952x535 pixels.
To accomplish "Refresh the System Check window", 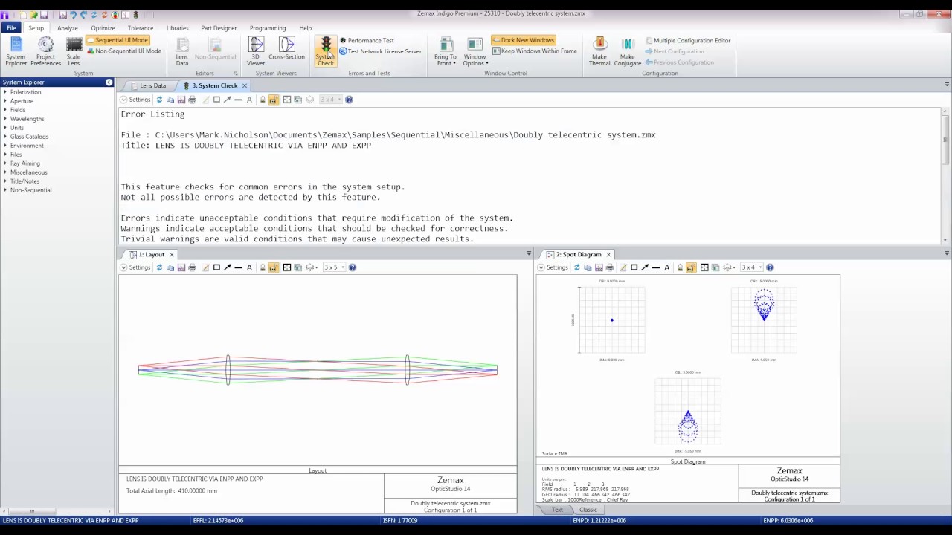I will (x=159, y=100).
